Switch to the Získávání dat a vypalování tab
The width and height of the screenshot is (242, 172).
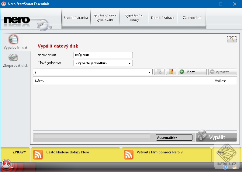pos(105,18)
